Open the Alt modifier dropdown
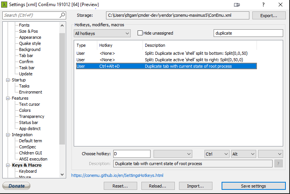This screenshot has width=290, height=194. (243, 154)
